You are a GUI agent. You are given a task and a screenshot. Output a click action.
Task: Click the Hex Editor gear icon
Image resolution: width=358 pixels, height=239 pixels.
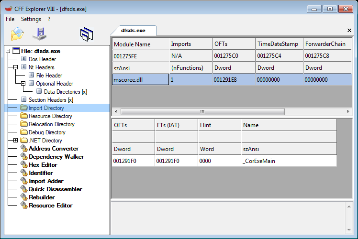tap(24, 164)
